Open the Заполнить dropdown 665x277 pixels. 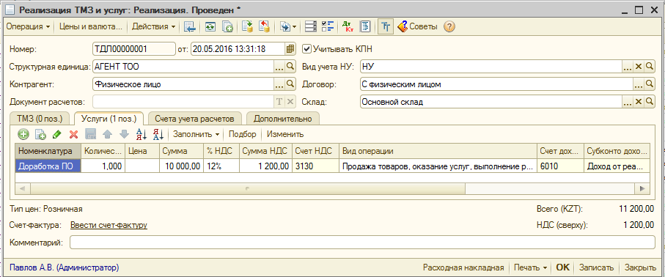[x=196, y=135]
